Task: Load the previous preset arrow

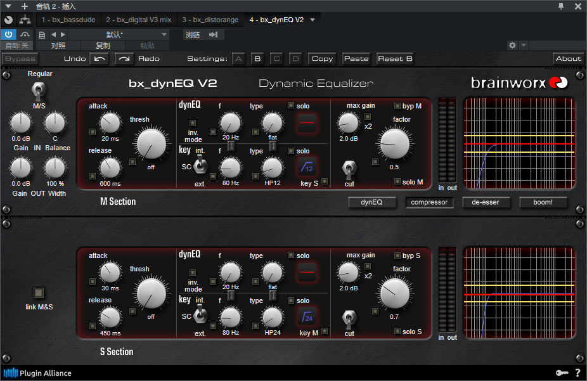Action: 53,34
